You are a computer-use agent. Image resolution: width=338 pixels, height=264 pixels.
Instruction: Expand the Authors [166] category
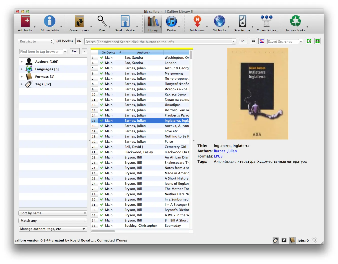click(x=21, y=61)
